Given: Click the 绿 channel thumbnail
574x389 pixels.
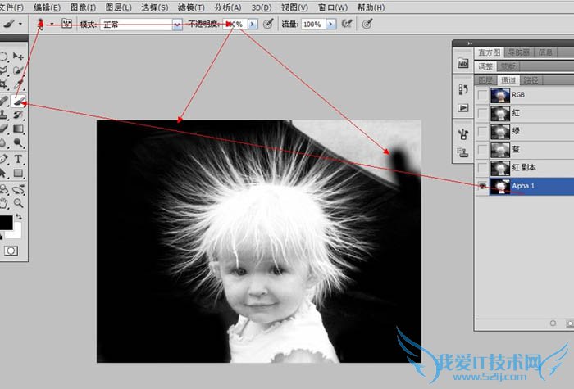Looking at the screenshot, I should [499, 132].
